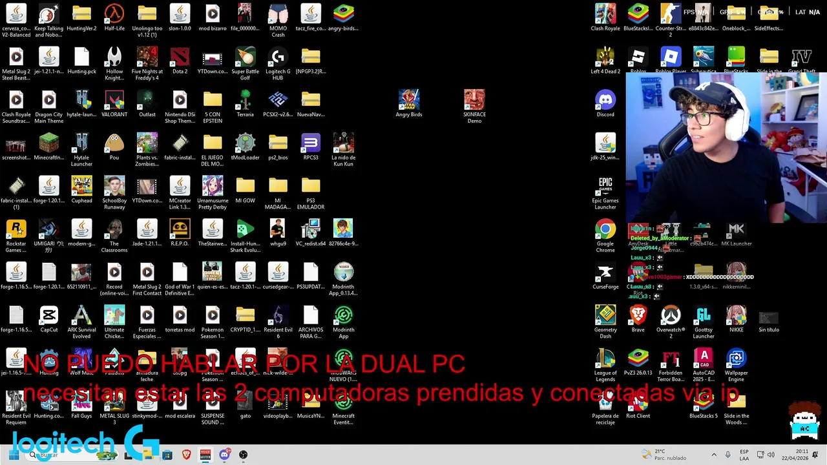The width and height of the screenshot is (827, 465).
Task: Select the Ultimate Chicken Horse icon
Action: [114, 323]
